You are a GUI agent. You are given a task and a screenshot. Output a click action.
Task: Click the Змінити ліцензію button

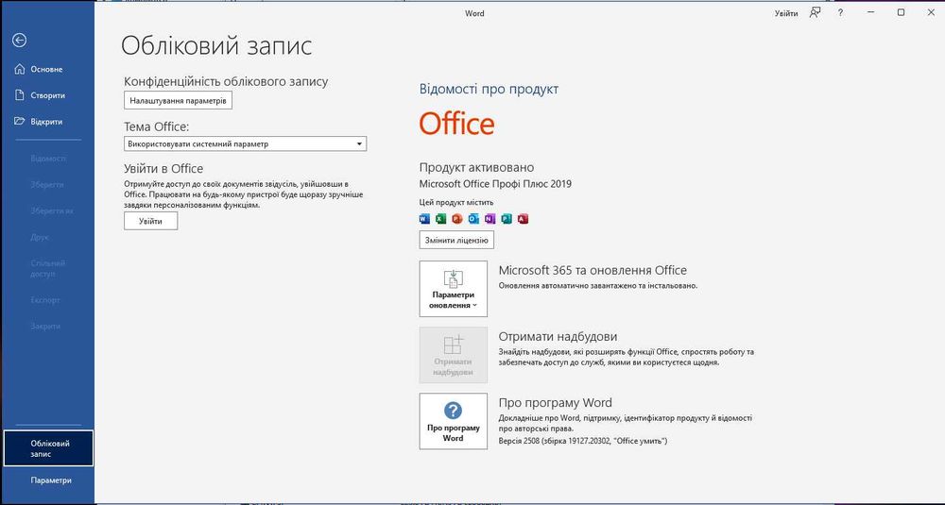point(456,240)
